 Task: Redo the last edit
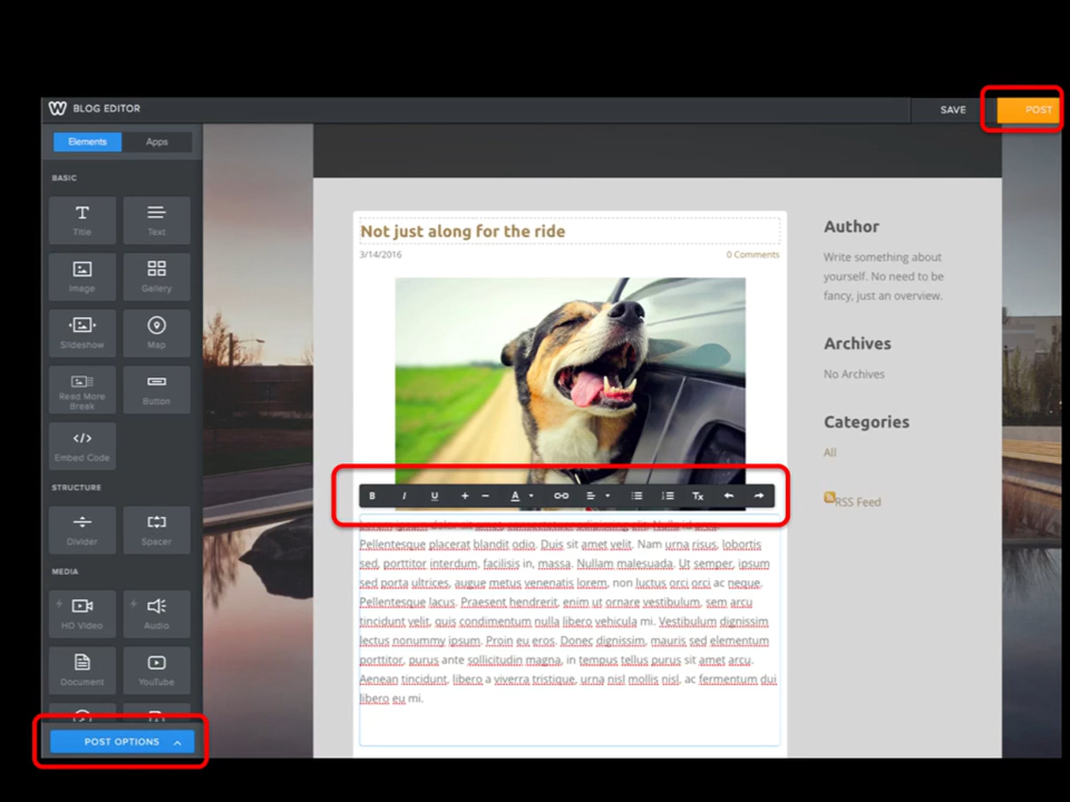pos(758,495)
